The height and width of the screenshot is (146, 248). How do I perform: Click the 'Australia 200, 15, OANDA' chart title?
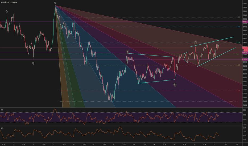pos(9,2)
